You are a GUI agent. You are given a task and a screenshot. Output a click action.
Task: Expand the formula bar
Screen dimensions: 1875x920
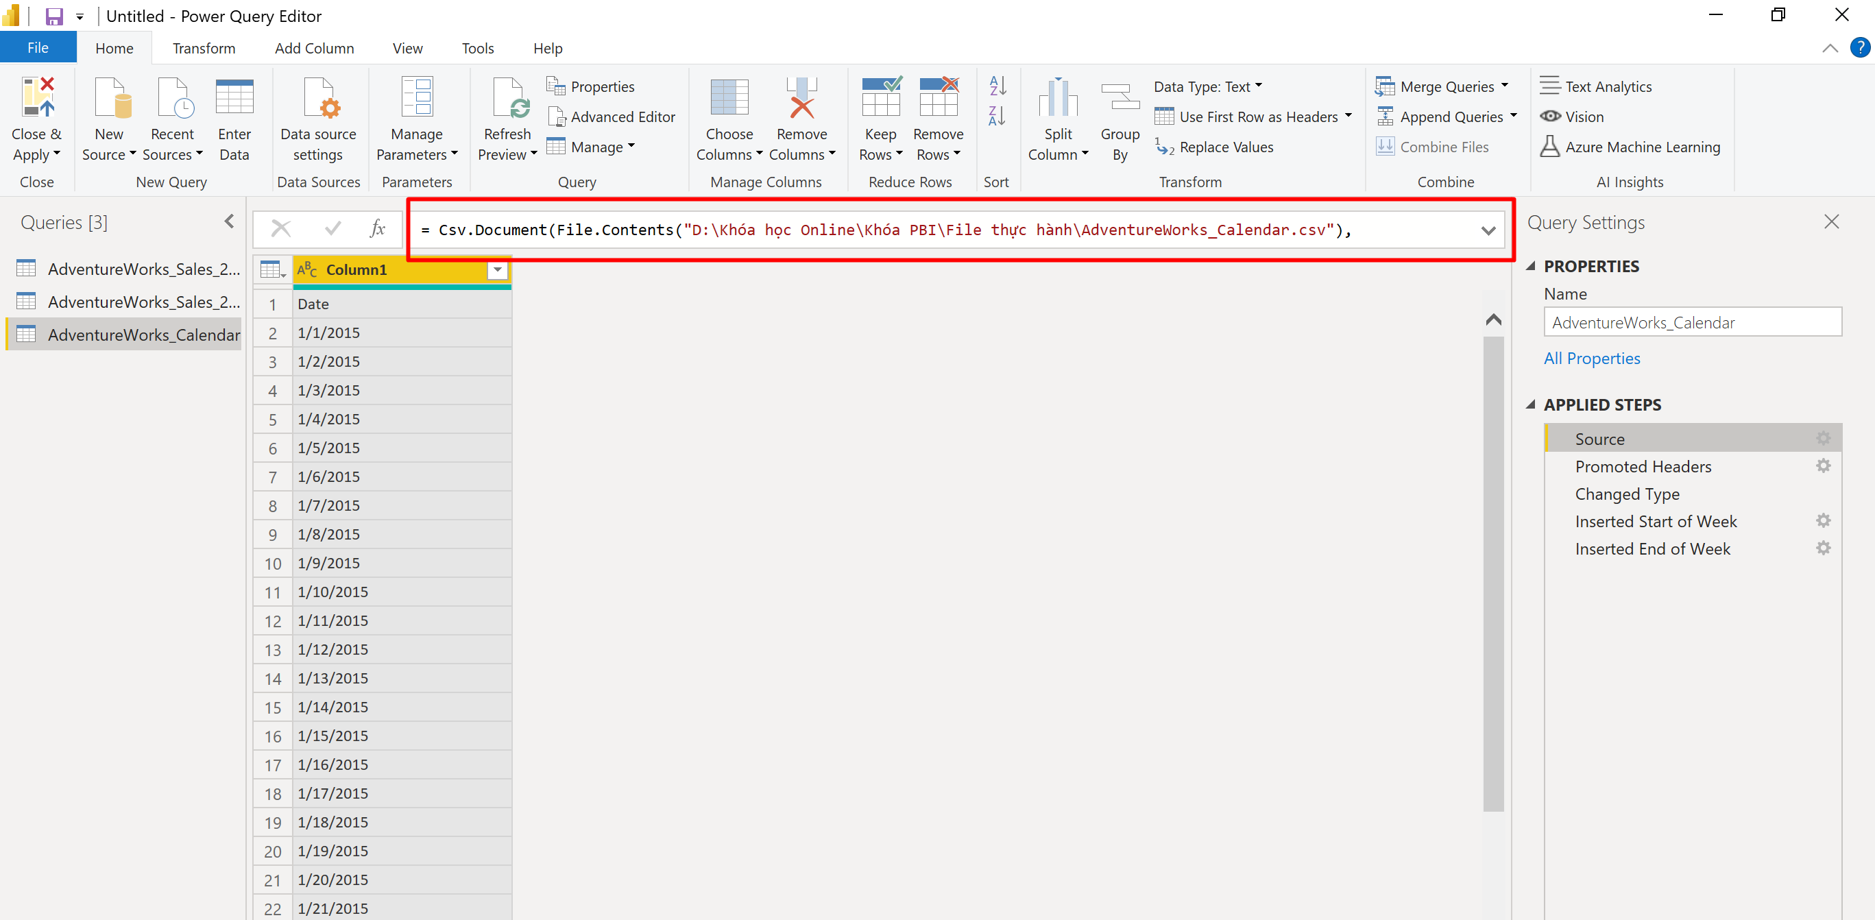coord(1488,230)
